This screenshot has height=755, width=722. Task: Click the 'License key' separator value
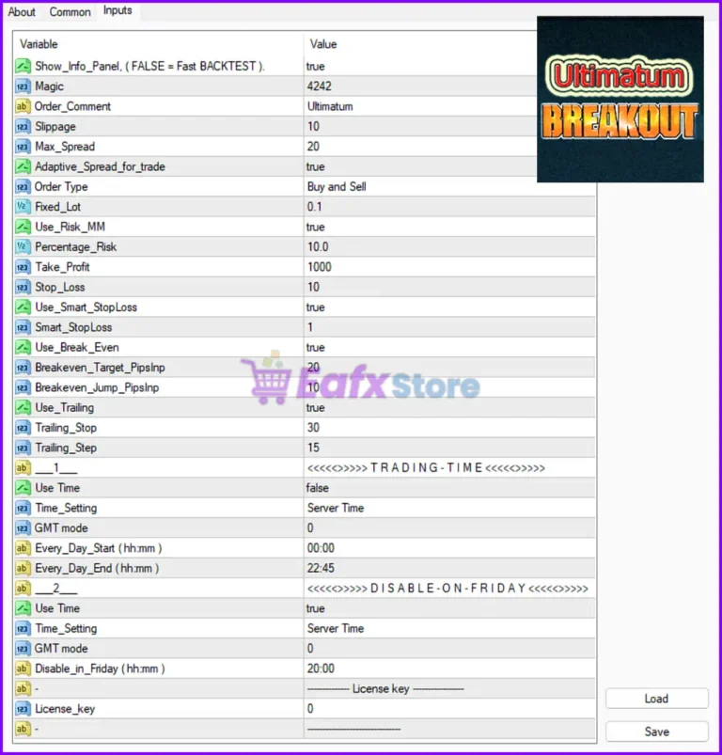(x=385, y=688)
